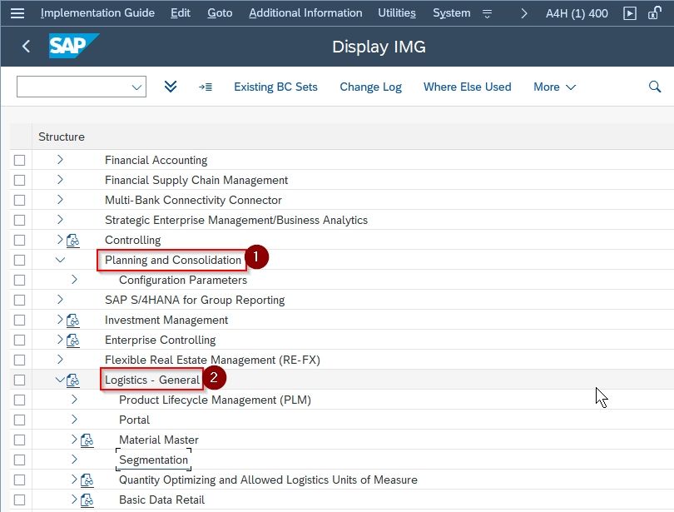Select the Investment Management entry
The width and height of the screenshot is (674, 512).
point(166,320)
